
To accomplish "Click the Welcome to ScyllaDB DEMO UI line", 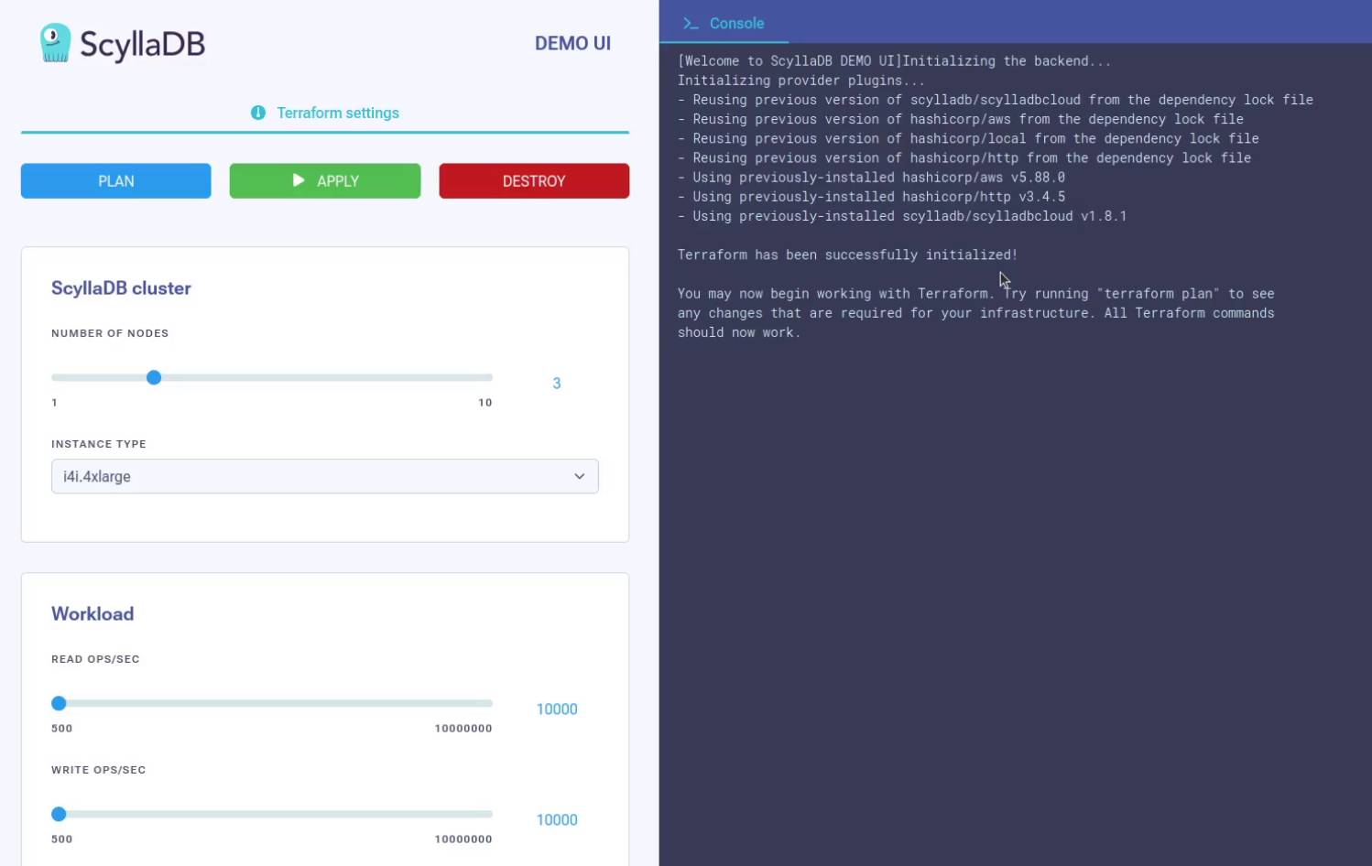I will pos(894,61).
